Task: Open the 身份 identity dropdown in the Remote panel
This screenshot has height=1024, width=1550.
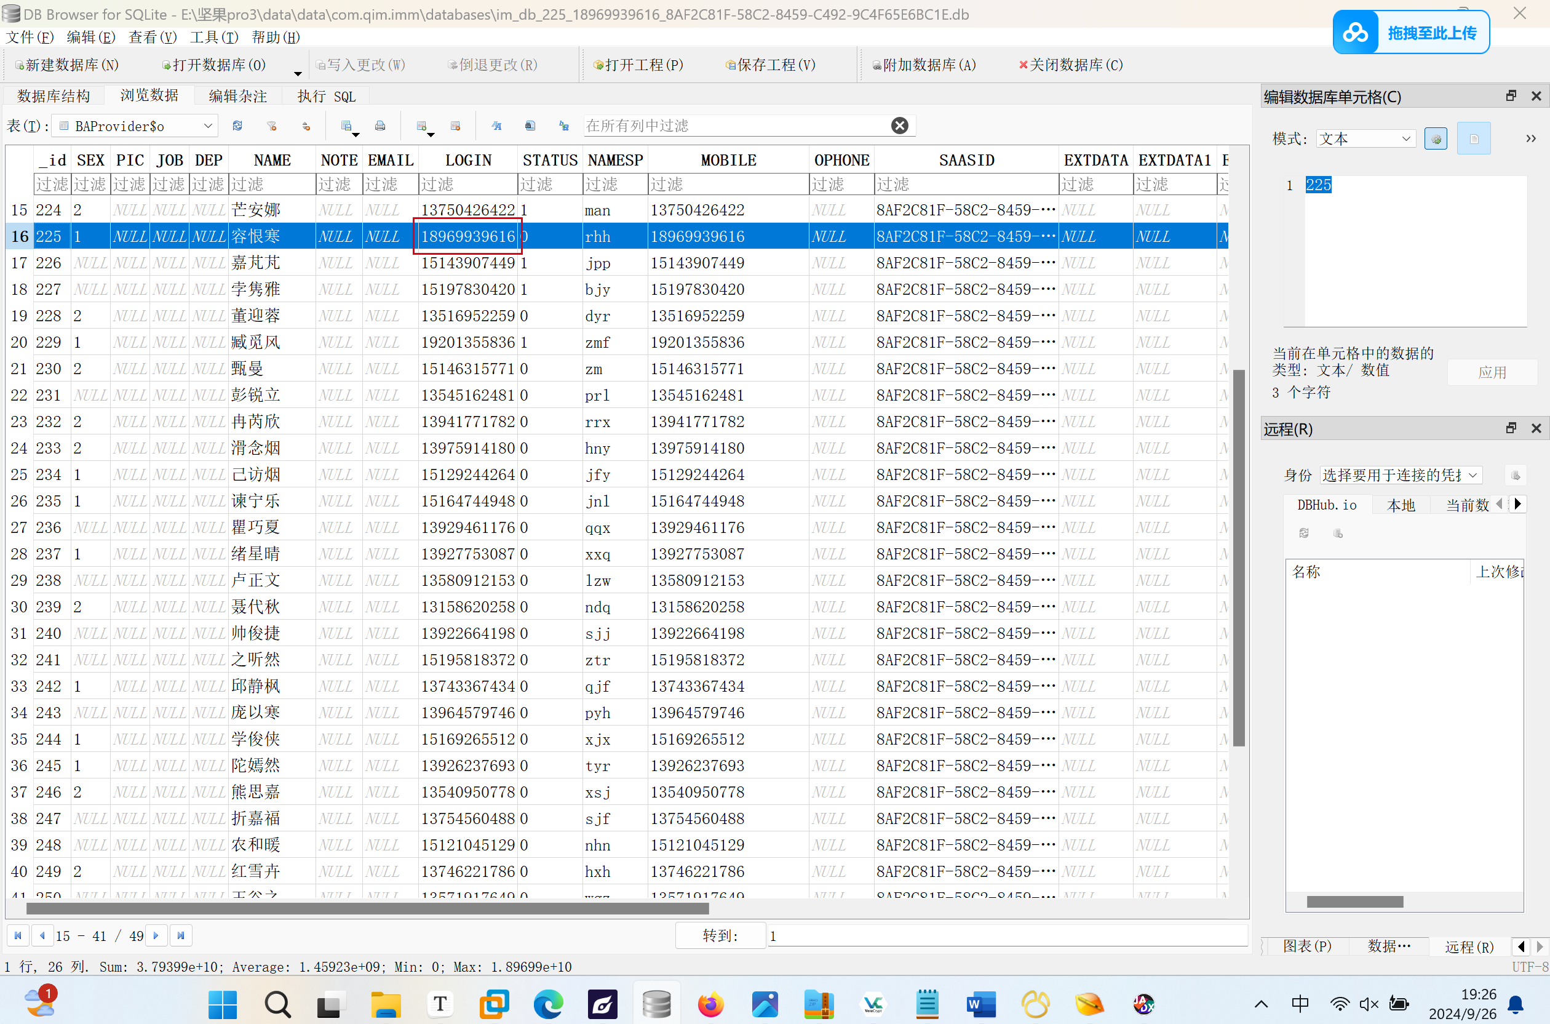Action: tap(1401, 475)
